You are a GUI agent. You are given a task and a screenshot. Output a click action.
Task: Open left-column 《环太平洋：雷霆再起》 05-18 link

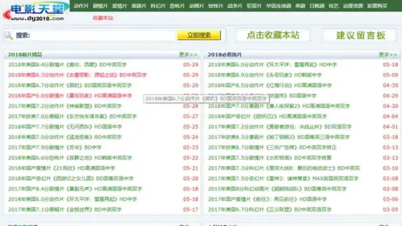coord(73,199)
